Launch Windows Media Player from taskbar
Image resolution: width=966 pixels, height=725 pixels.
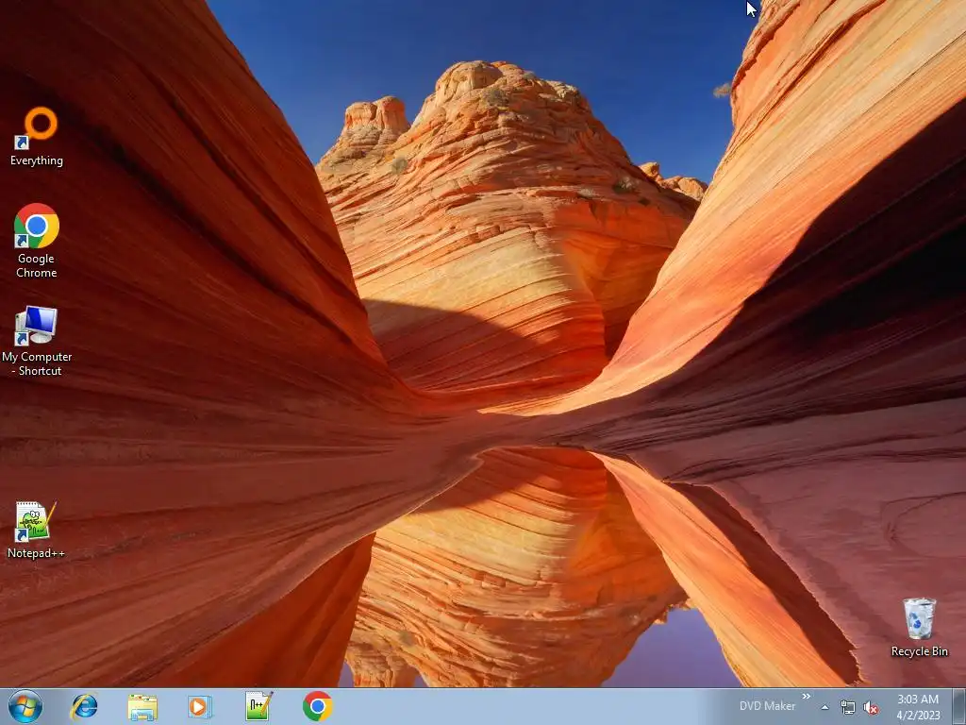200,706
